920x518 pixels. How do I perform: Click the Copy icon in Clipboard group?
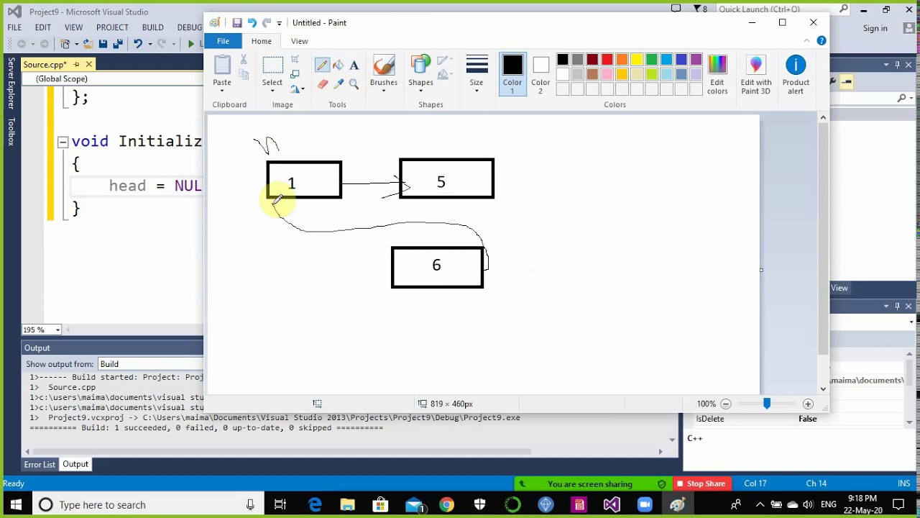click(244, 74)
